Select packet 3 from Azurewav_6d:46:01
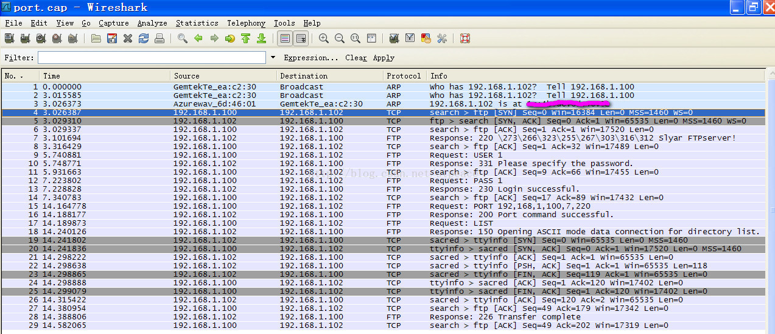775x334 pixels. pyautogui.click(x=383, y=104)
